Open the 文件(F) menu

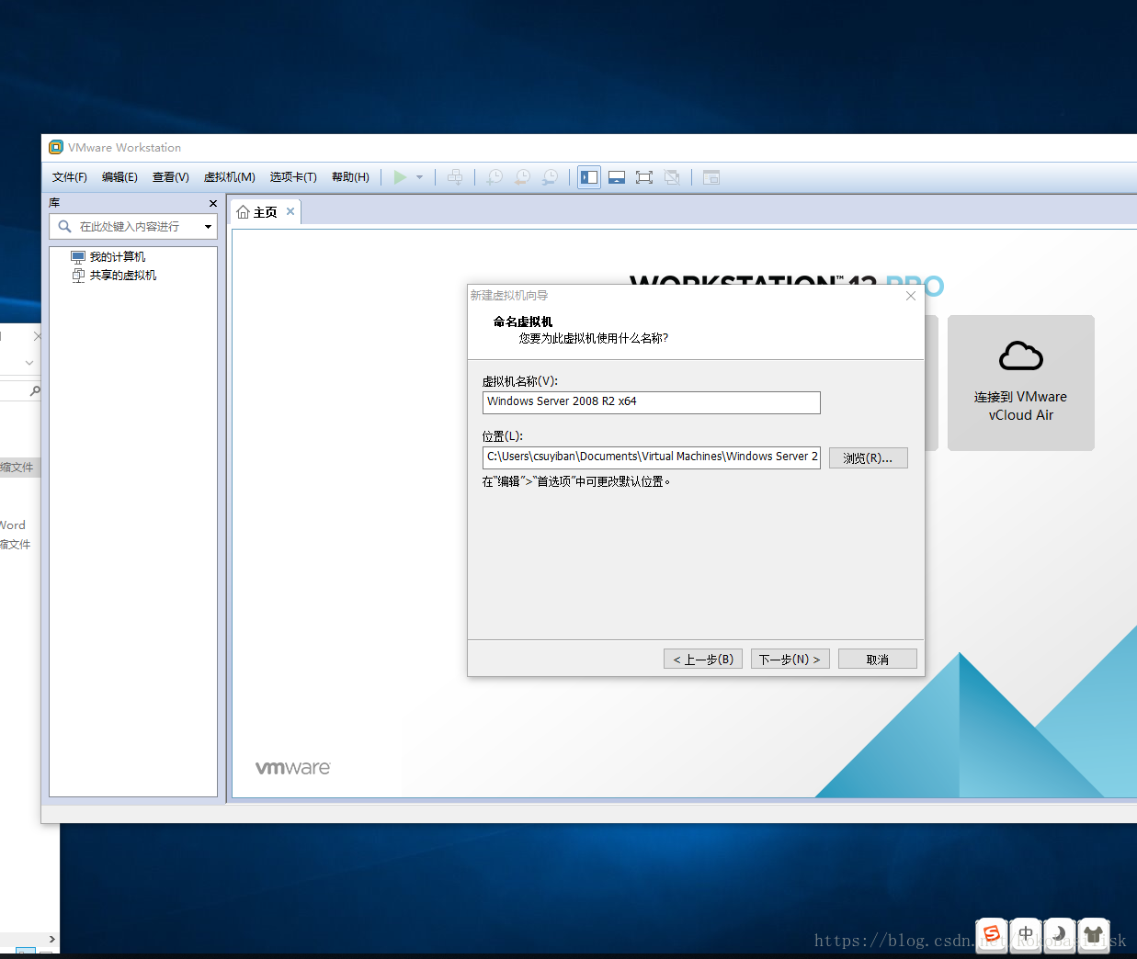(70, 177)
